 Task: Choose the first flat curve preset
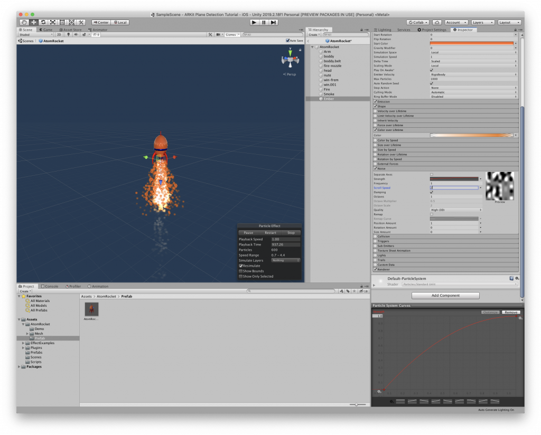click(400, 401)
